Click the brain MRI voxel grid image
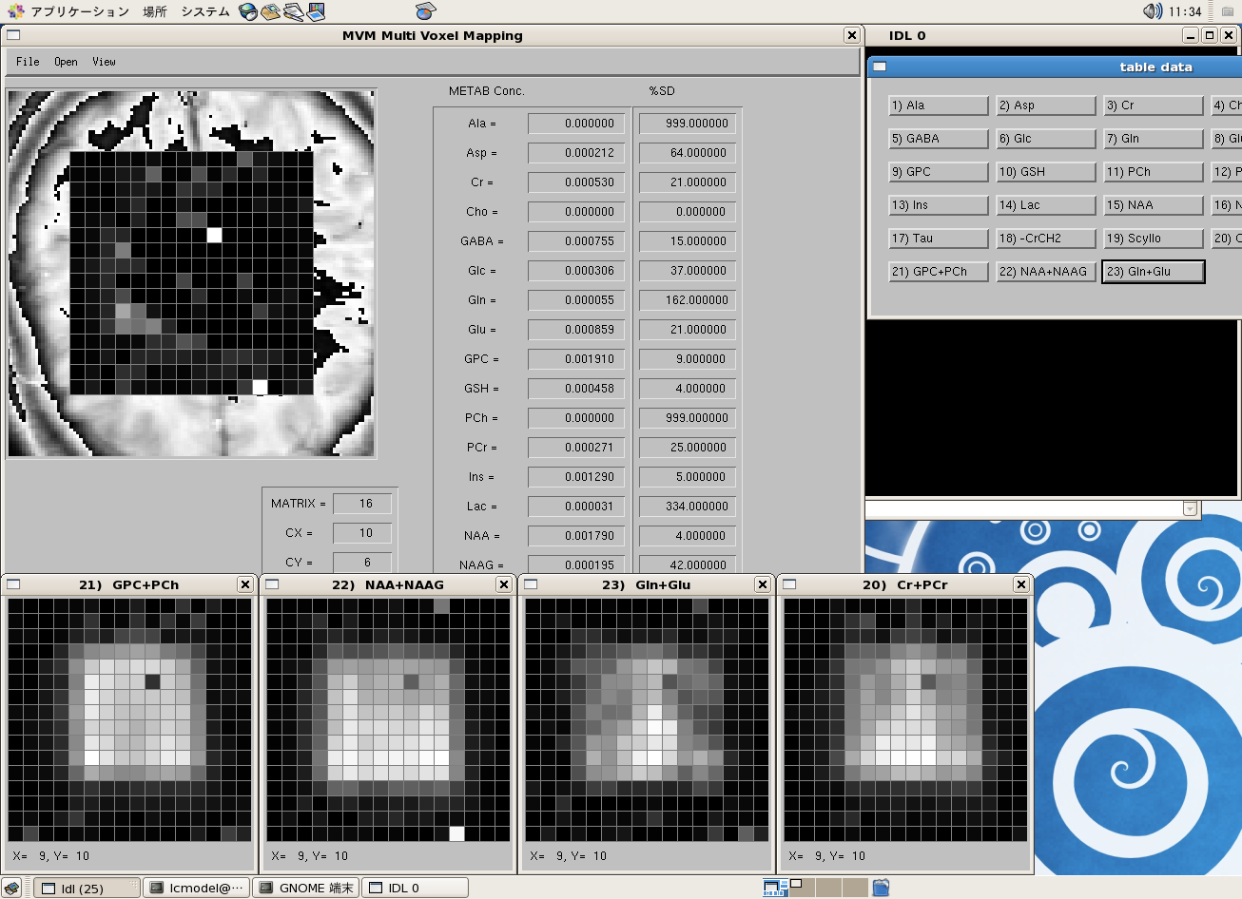The image size is (1242, 899). click(x=191, y=274)
